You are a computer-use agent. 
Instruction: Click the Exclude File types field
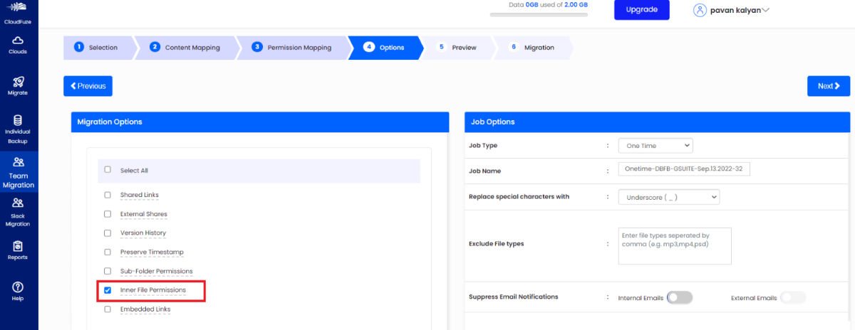click(x=674, y=245)
